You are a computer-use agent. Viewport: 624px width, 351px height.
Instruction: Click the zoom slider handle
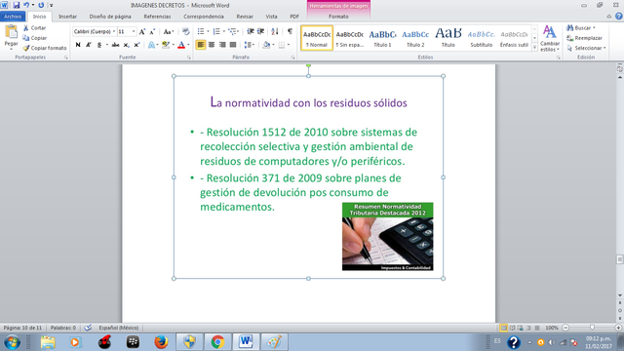point(592,328)
